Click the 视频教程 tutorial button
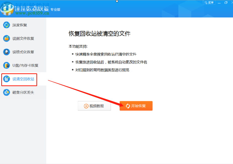The height and width of the screenshot is (164, 233). point(94,106)
